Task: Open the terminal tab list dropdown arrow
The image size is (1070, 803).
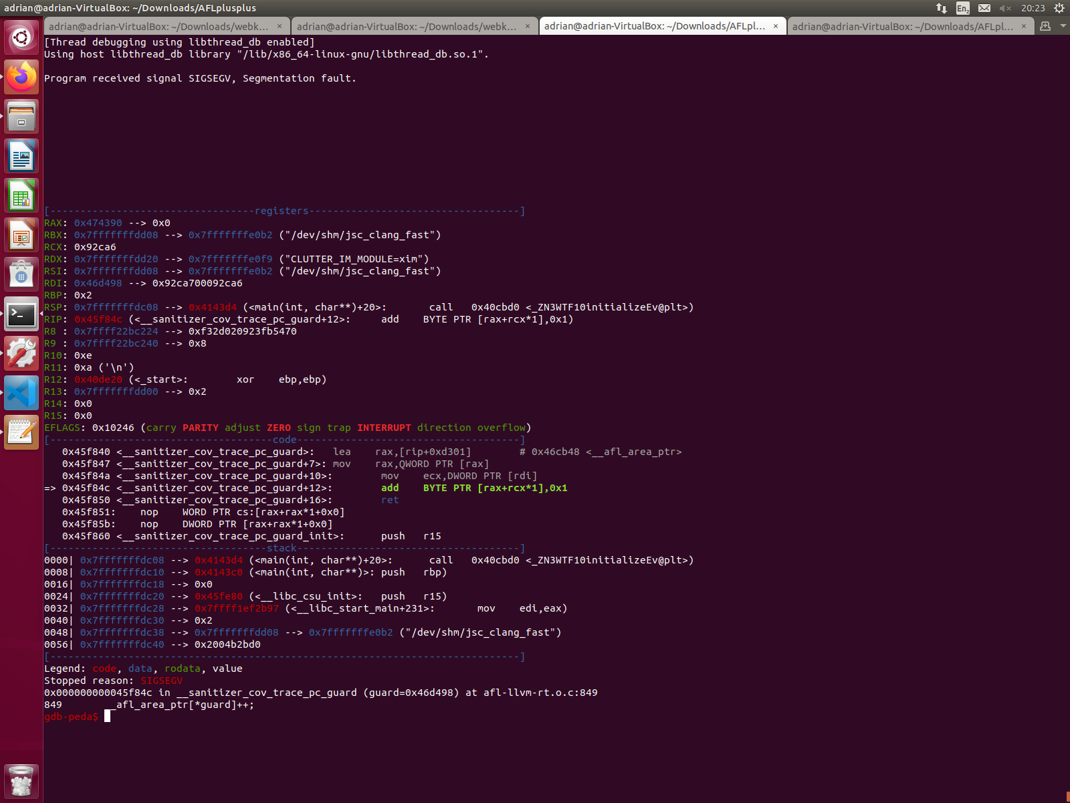Action: 1063,26
